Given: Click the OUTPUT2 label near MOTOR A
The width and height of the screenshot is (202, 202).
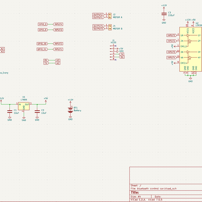Looking at the screenshot, I should tap(98, 14).
